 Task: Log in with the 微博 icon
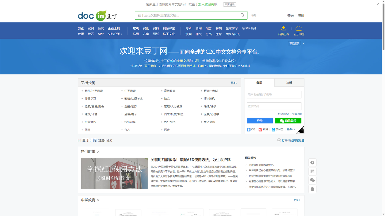(x=260, y=129)
